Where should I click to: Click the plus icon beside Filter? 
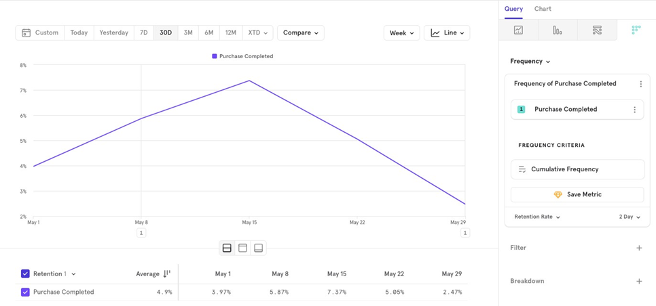[x=639, y=248]
